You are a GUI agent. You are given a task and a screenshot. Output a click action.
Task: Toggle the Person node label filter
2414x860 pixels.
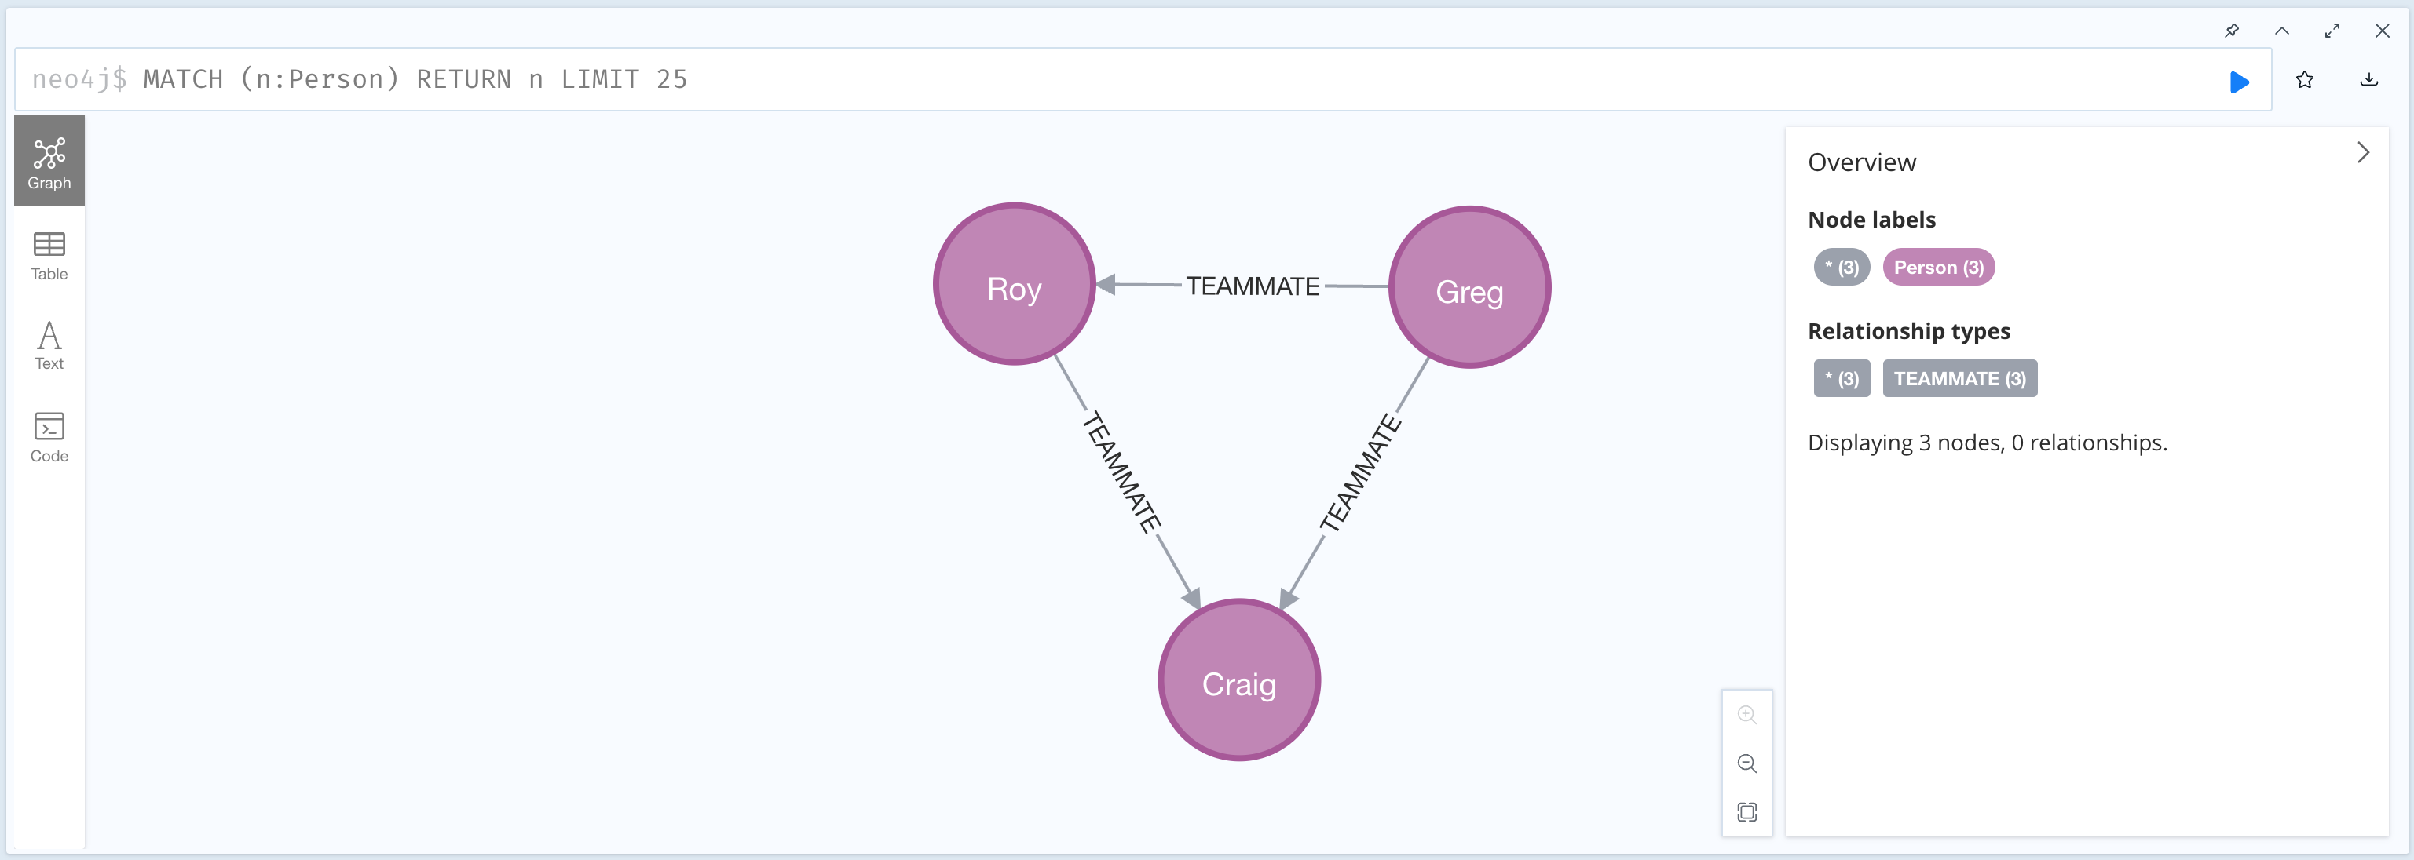[x=1937, y=268]
